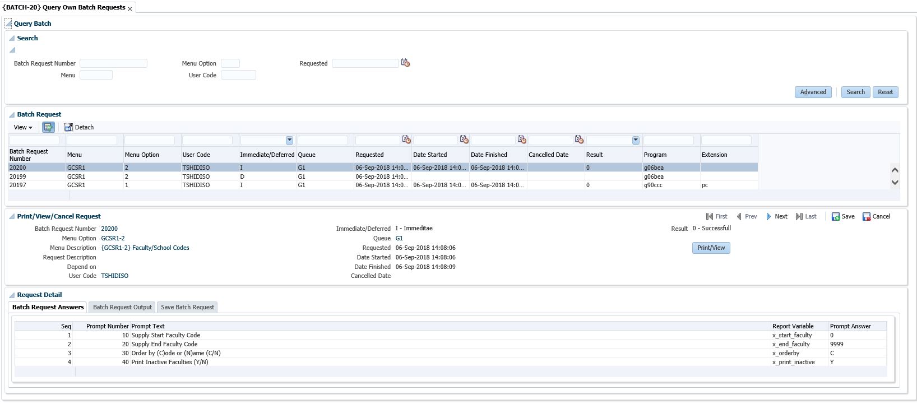The width and height of the screenshot is (917, 404).
Task: Select prompt row Supply Start Faculty Code
Action: coord(451,335)
